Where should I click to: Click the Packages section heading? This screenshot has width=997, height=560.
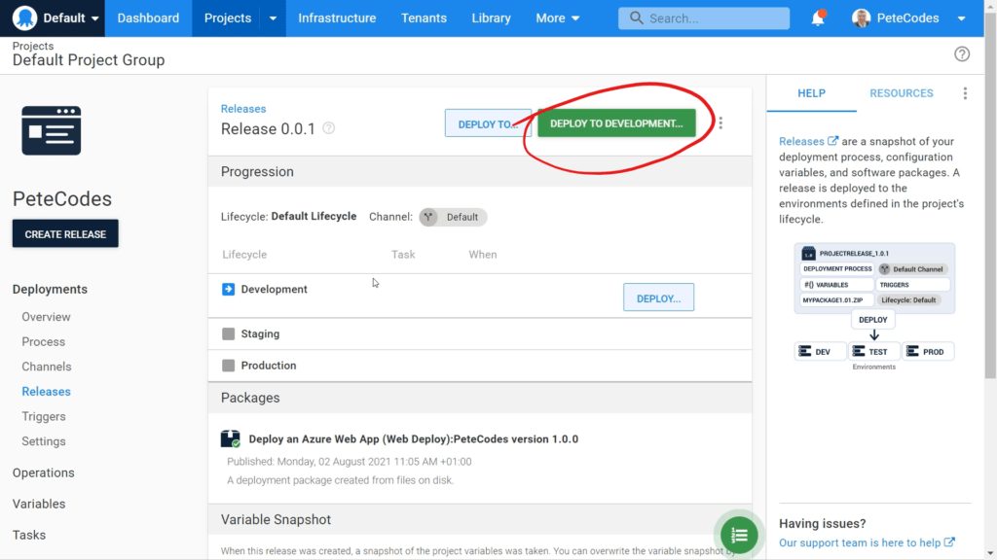point(250,398)
